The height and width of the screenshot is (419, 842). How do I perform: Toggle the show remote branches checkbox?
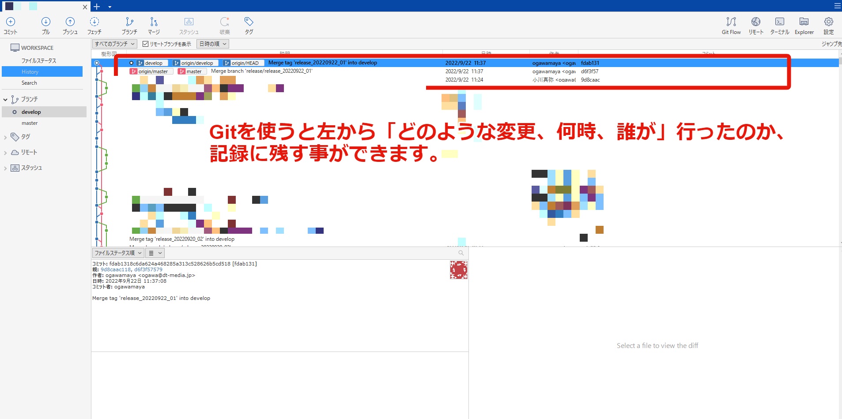pos(146,44)
